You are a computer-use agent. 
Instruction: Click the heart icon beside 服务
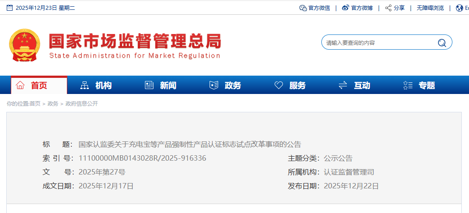coord(279,85)
